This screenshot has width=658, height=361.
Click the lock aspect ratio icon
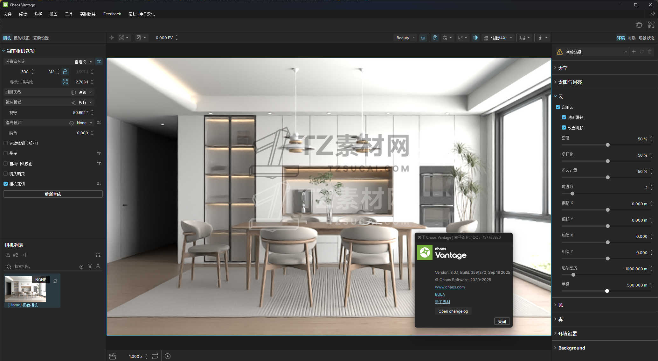pyautogui.click(x=65, y=72)
